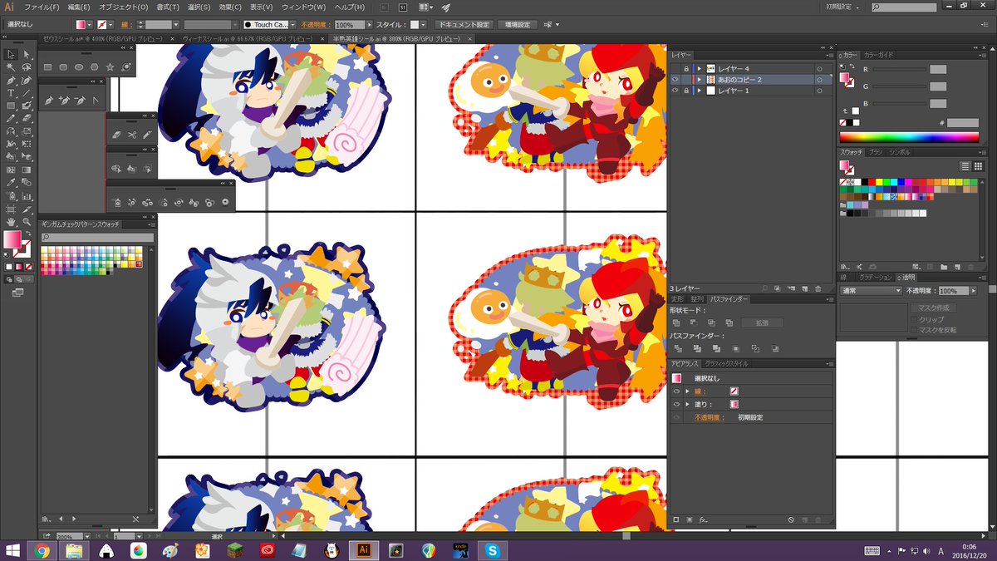
Task: Open the ファイル(F) menu
Action: 42,7
